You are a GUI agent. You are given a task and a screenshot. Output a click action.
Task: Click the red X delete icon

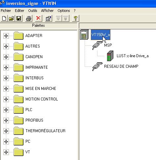coord(38,18)
